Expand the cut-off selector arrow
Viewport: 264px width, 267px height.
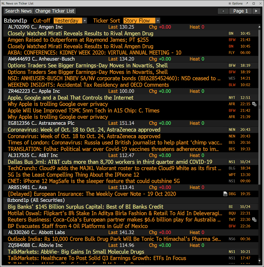(x=84, y=20)
